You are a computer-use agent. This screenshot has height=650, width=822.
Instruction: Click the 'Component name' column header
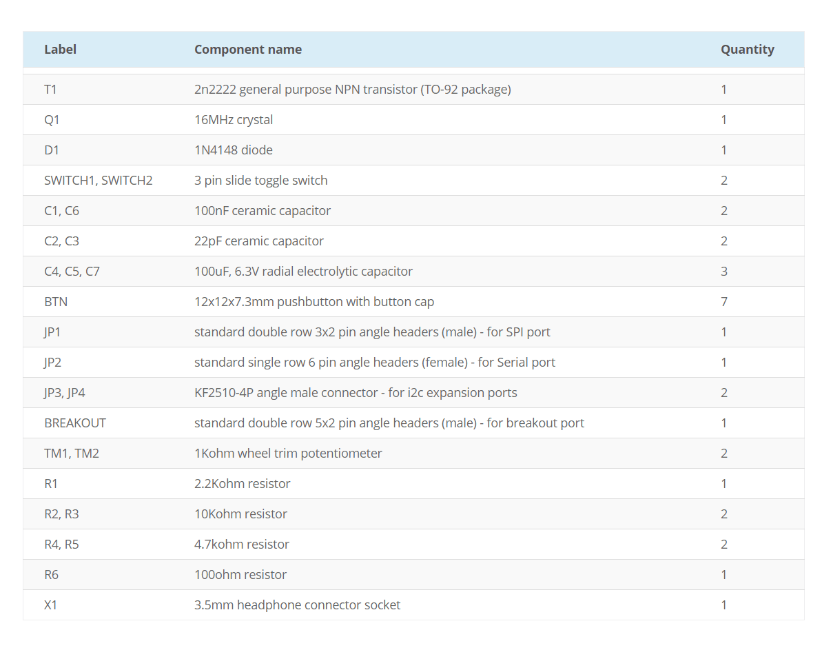[248, 50]
